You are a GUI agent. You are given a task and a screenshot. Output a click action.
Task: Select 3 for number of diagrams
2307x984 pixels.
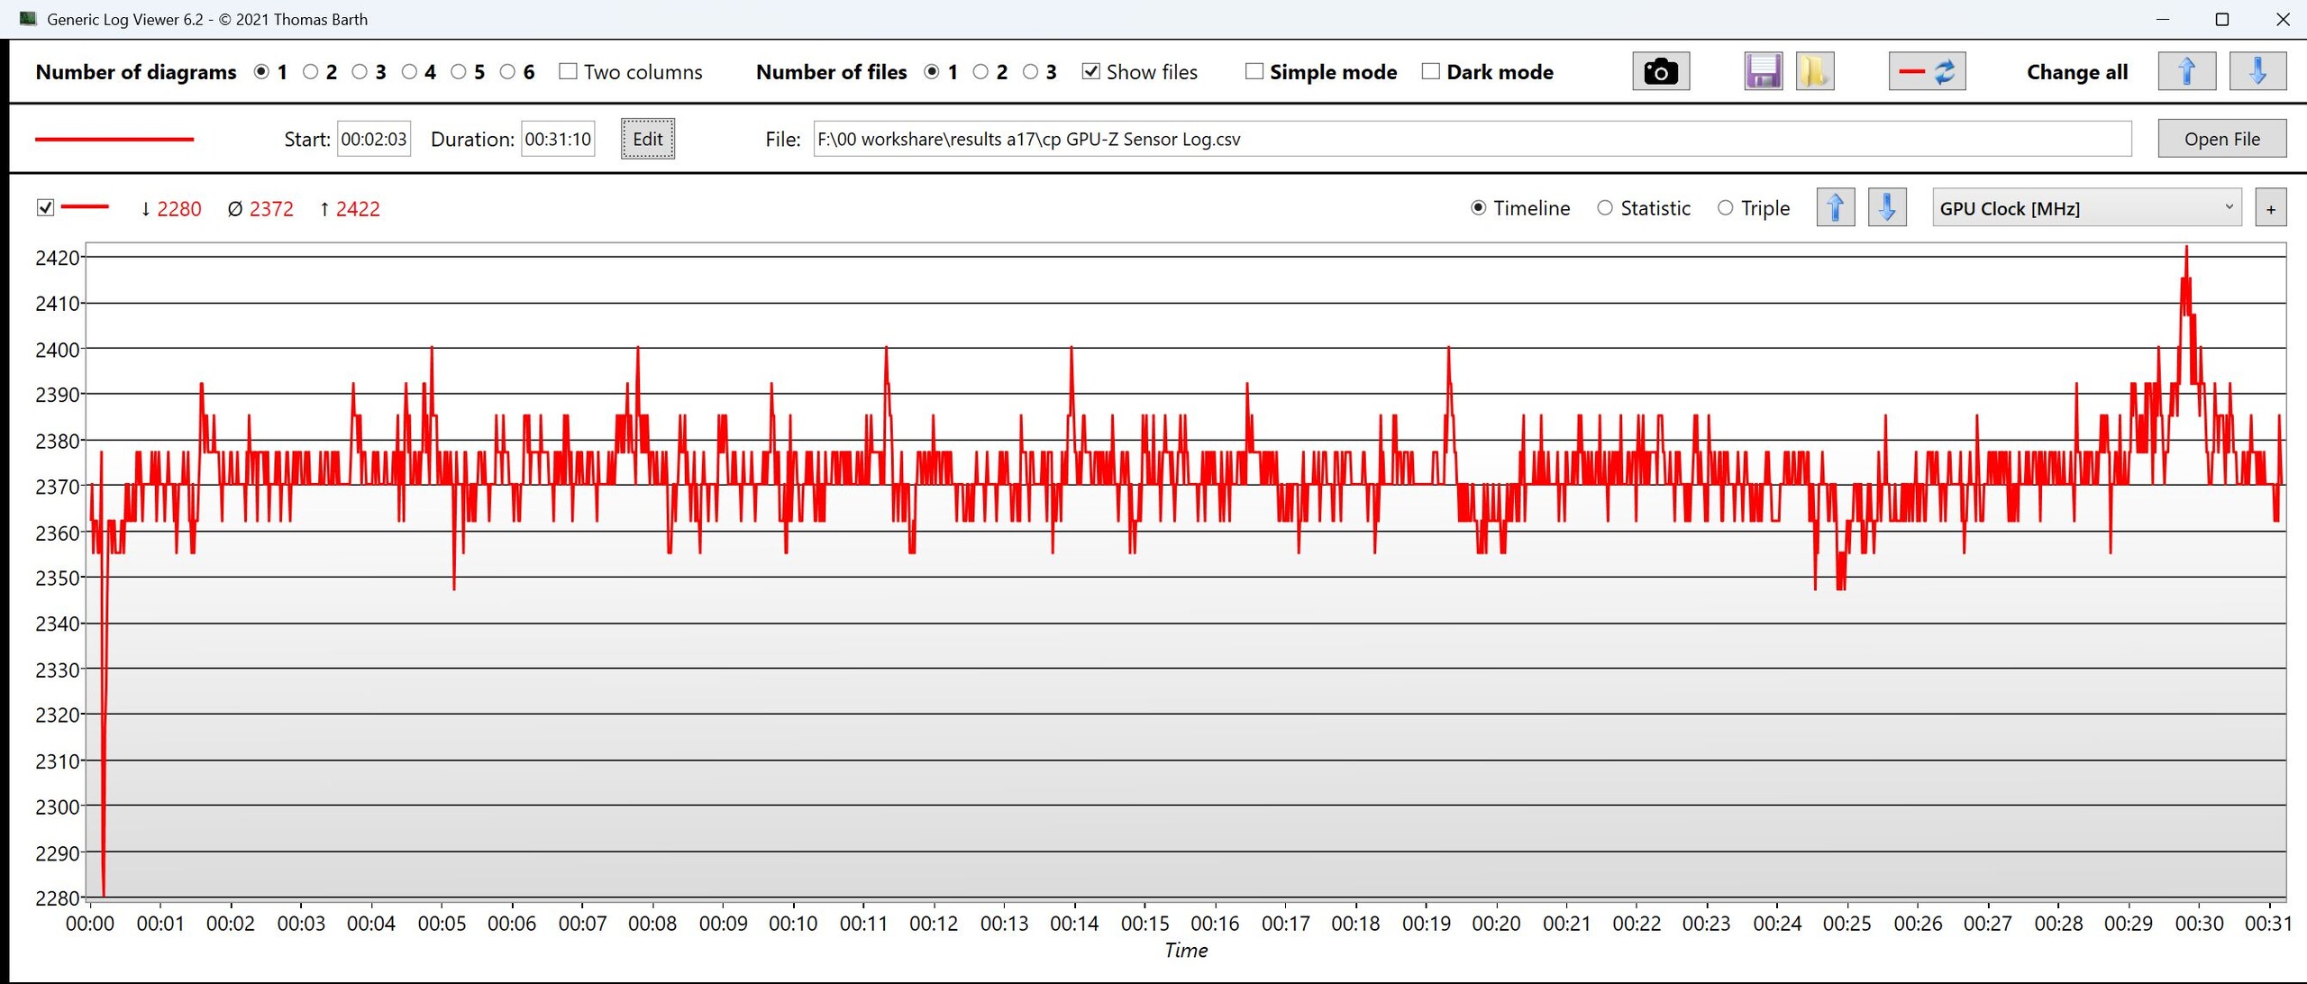pyautogui.click(x=360, y=71)
